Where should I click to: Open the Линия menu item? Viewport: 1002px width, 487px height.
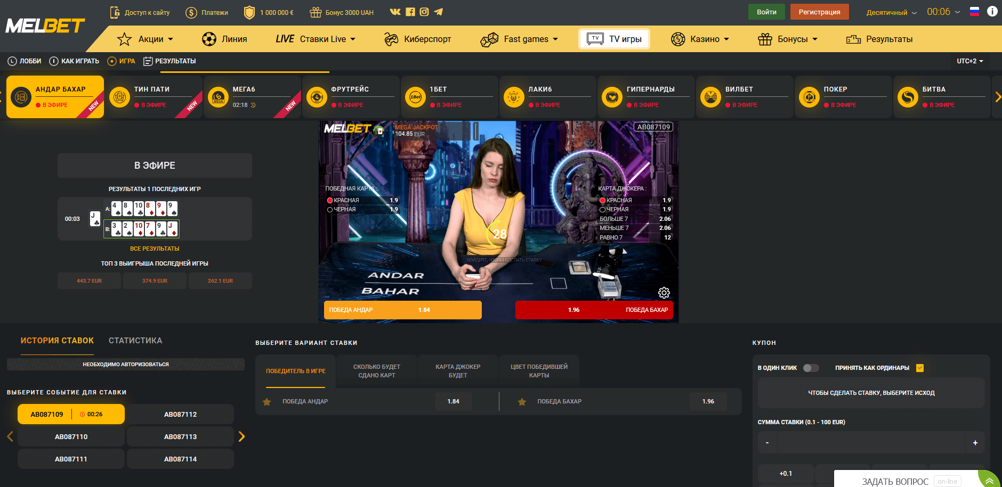tap(224, 39)
